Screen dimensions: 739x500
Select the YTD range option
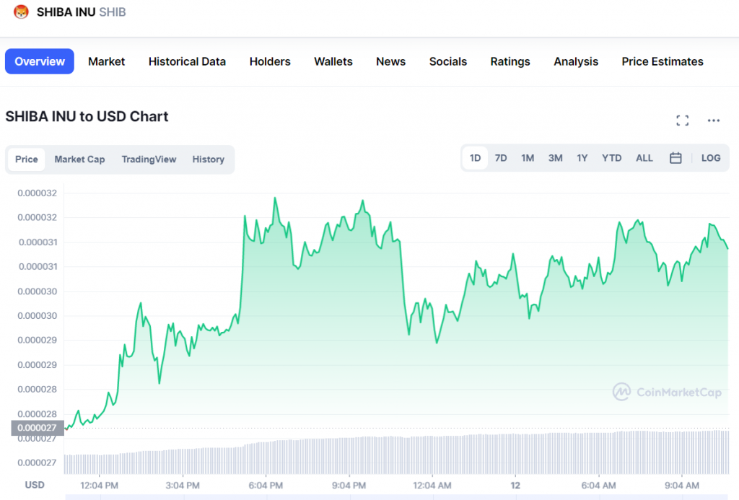(x=611, y=158)
